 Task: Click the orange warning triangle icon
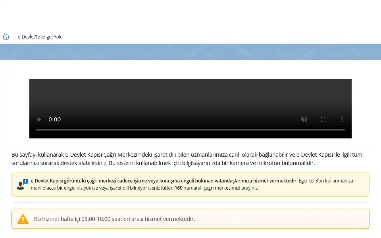pos(23,219)
